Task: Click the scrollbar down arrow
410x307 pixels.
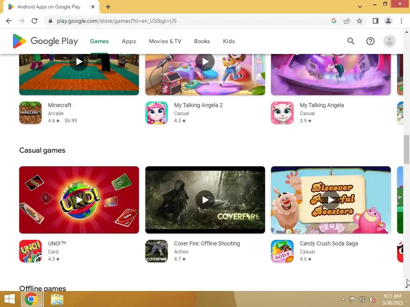Action: click(406, 287)
